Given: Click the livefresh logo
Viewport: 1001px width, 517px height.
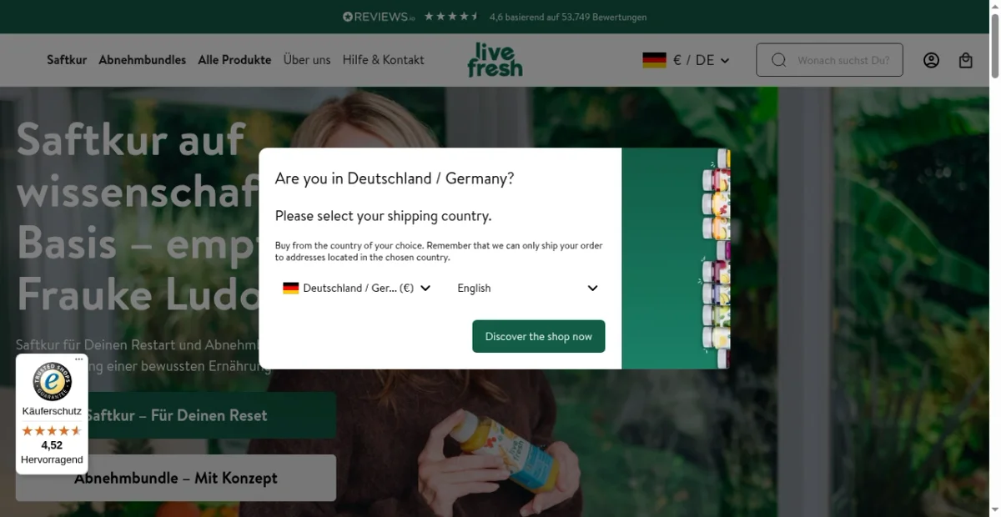Looking at the screenshot, I should [x=495, y=60].
